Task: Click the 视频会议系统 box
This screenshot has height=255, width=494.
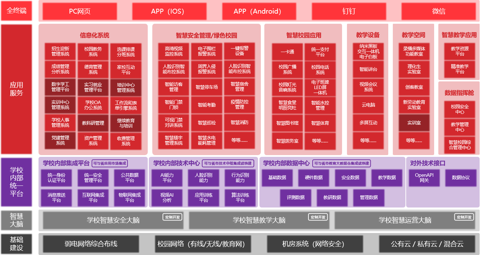Action: [368, 87]
